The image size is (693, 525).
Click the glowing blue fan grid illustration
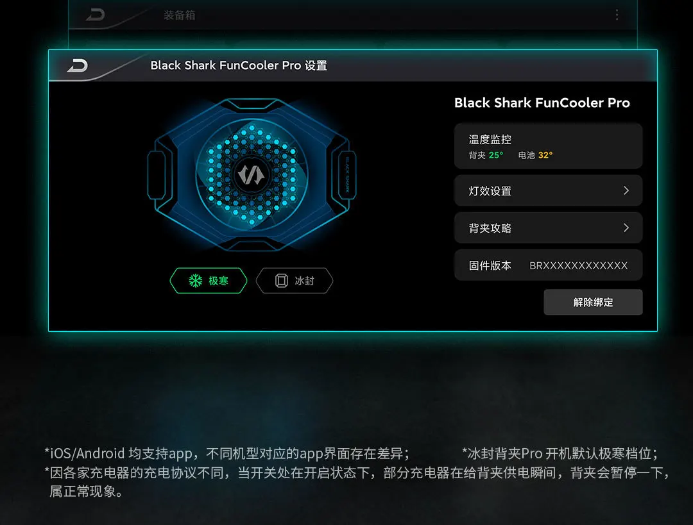click(x=252, y=175)
